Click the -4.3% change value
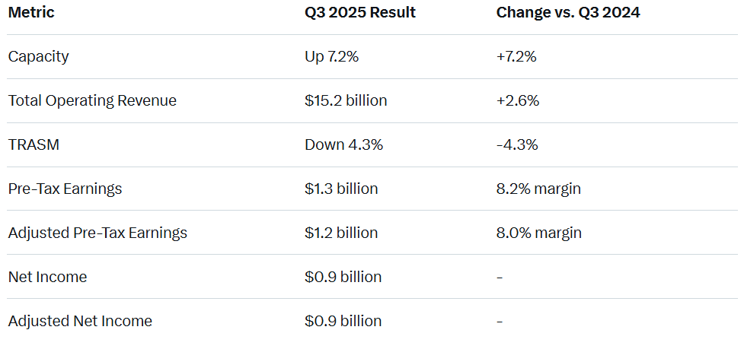 pyautogui.click(x=517, y=144)
